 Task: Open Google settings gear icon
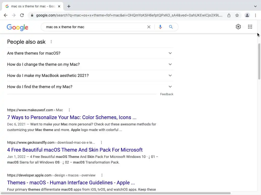click(x=238, y=27)
